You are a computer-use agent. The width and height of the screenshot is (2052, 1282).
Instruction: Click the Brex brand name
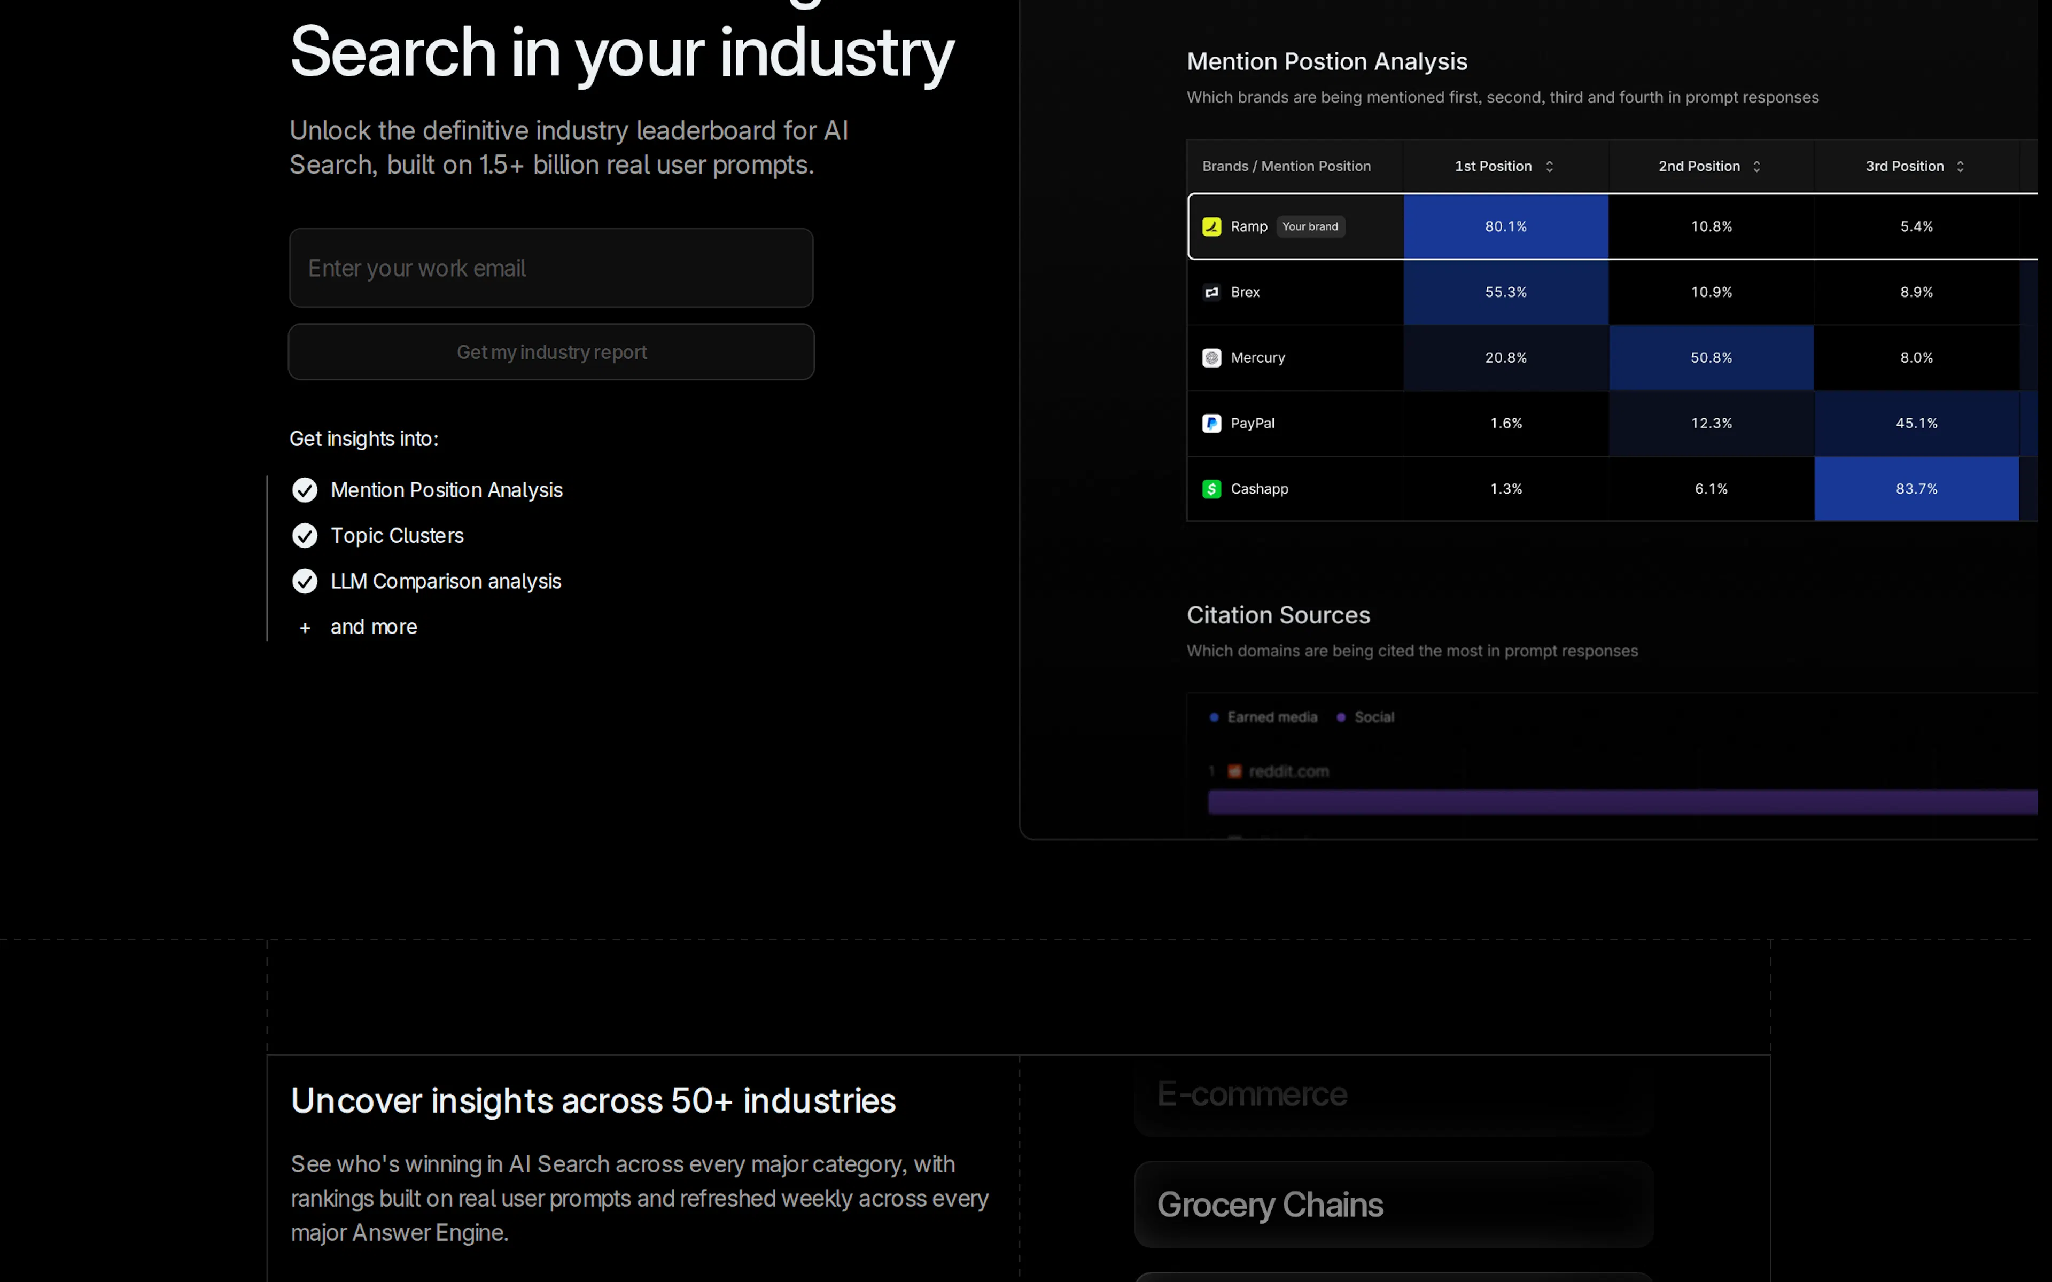(1245, 292)
